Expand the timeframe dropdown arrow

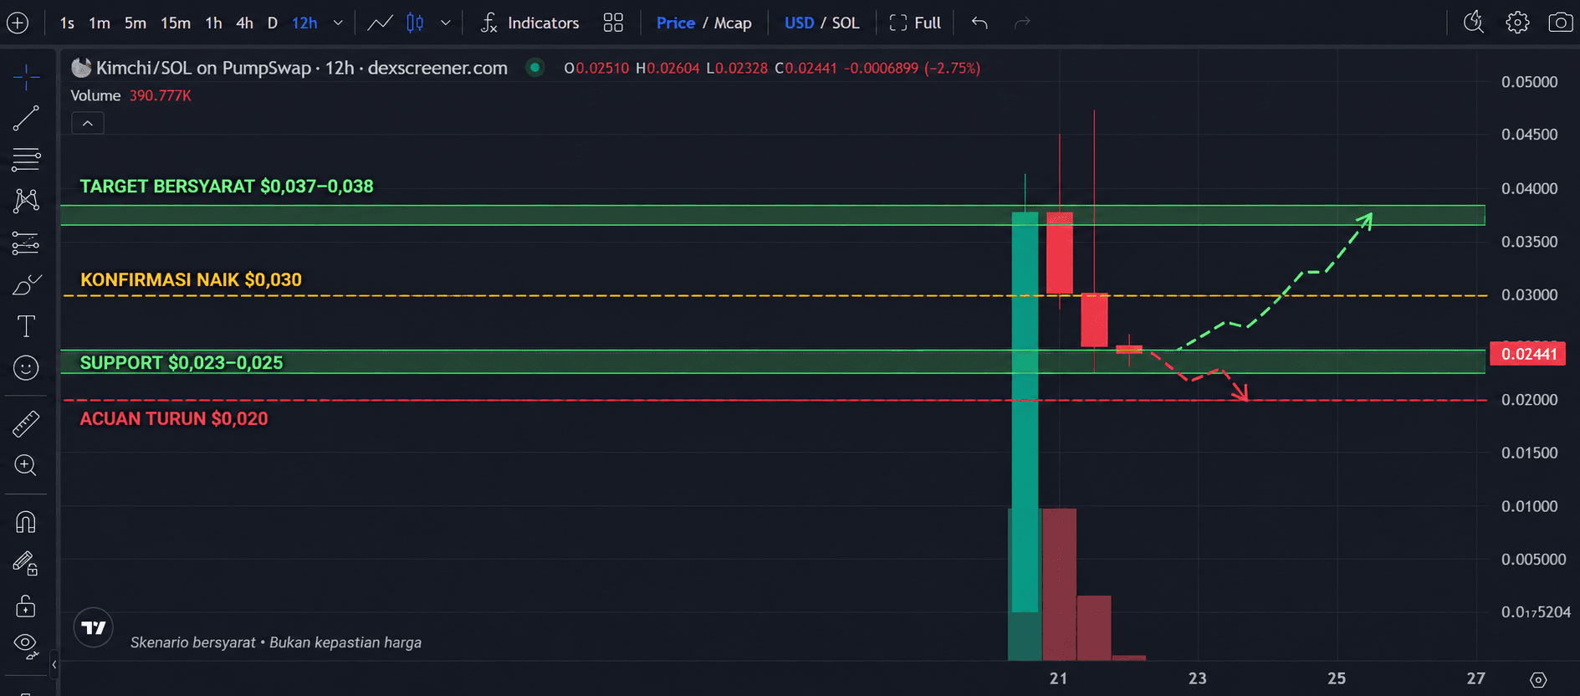pyautogui.click(x=338, y=23)
